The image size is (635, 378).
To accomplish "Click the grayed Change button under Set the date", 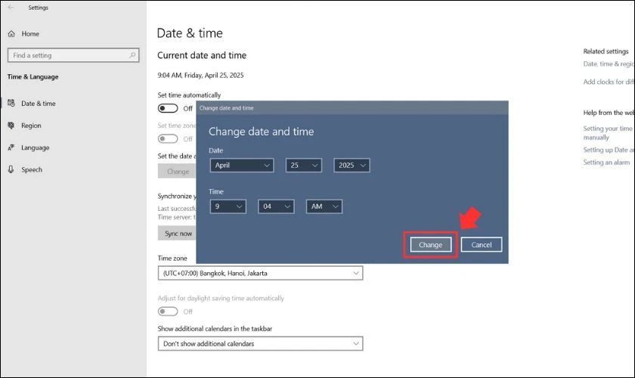I will (178, 172).
